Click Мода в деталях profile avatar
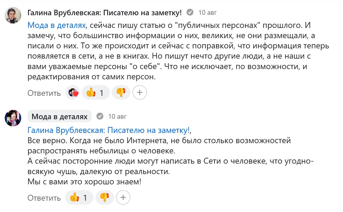Viewport: 343px width, 212px height. [x=13, y=117]
